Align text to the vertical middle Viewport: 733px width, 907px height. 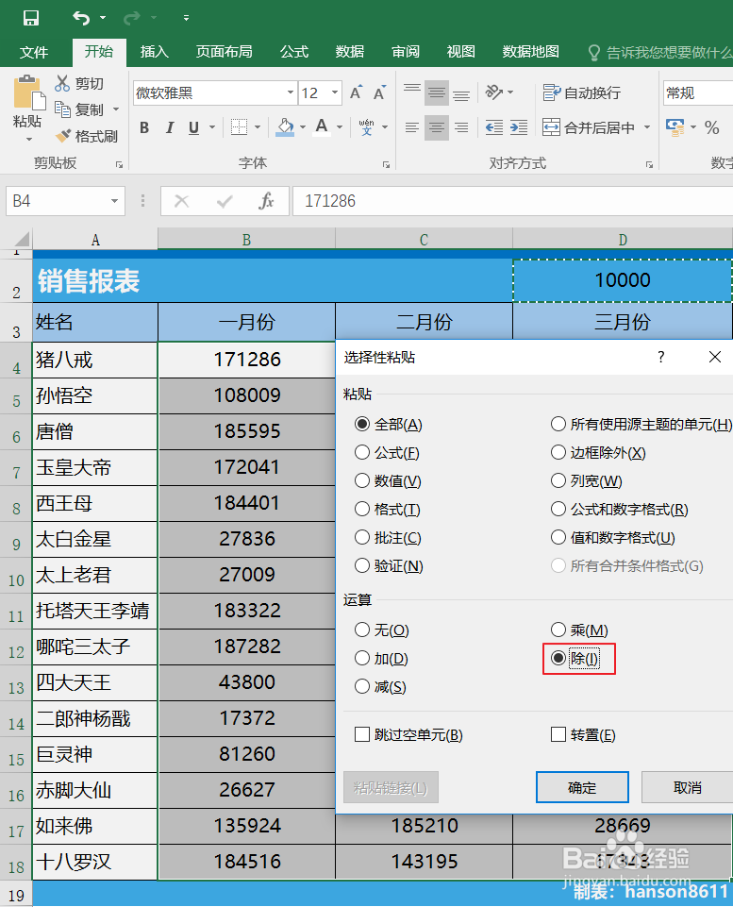437,92
